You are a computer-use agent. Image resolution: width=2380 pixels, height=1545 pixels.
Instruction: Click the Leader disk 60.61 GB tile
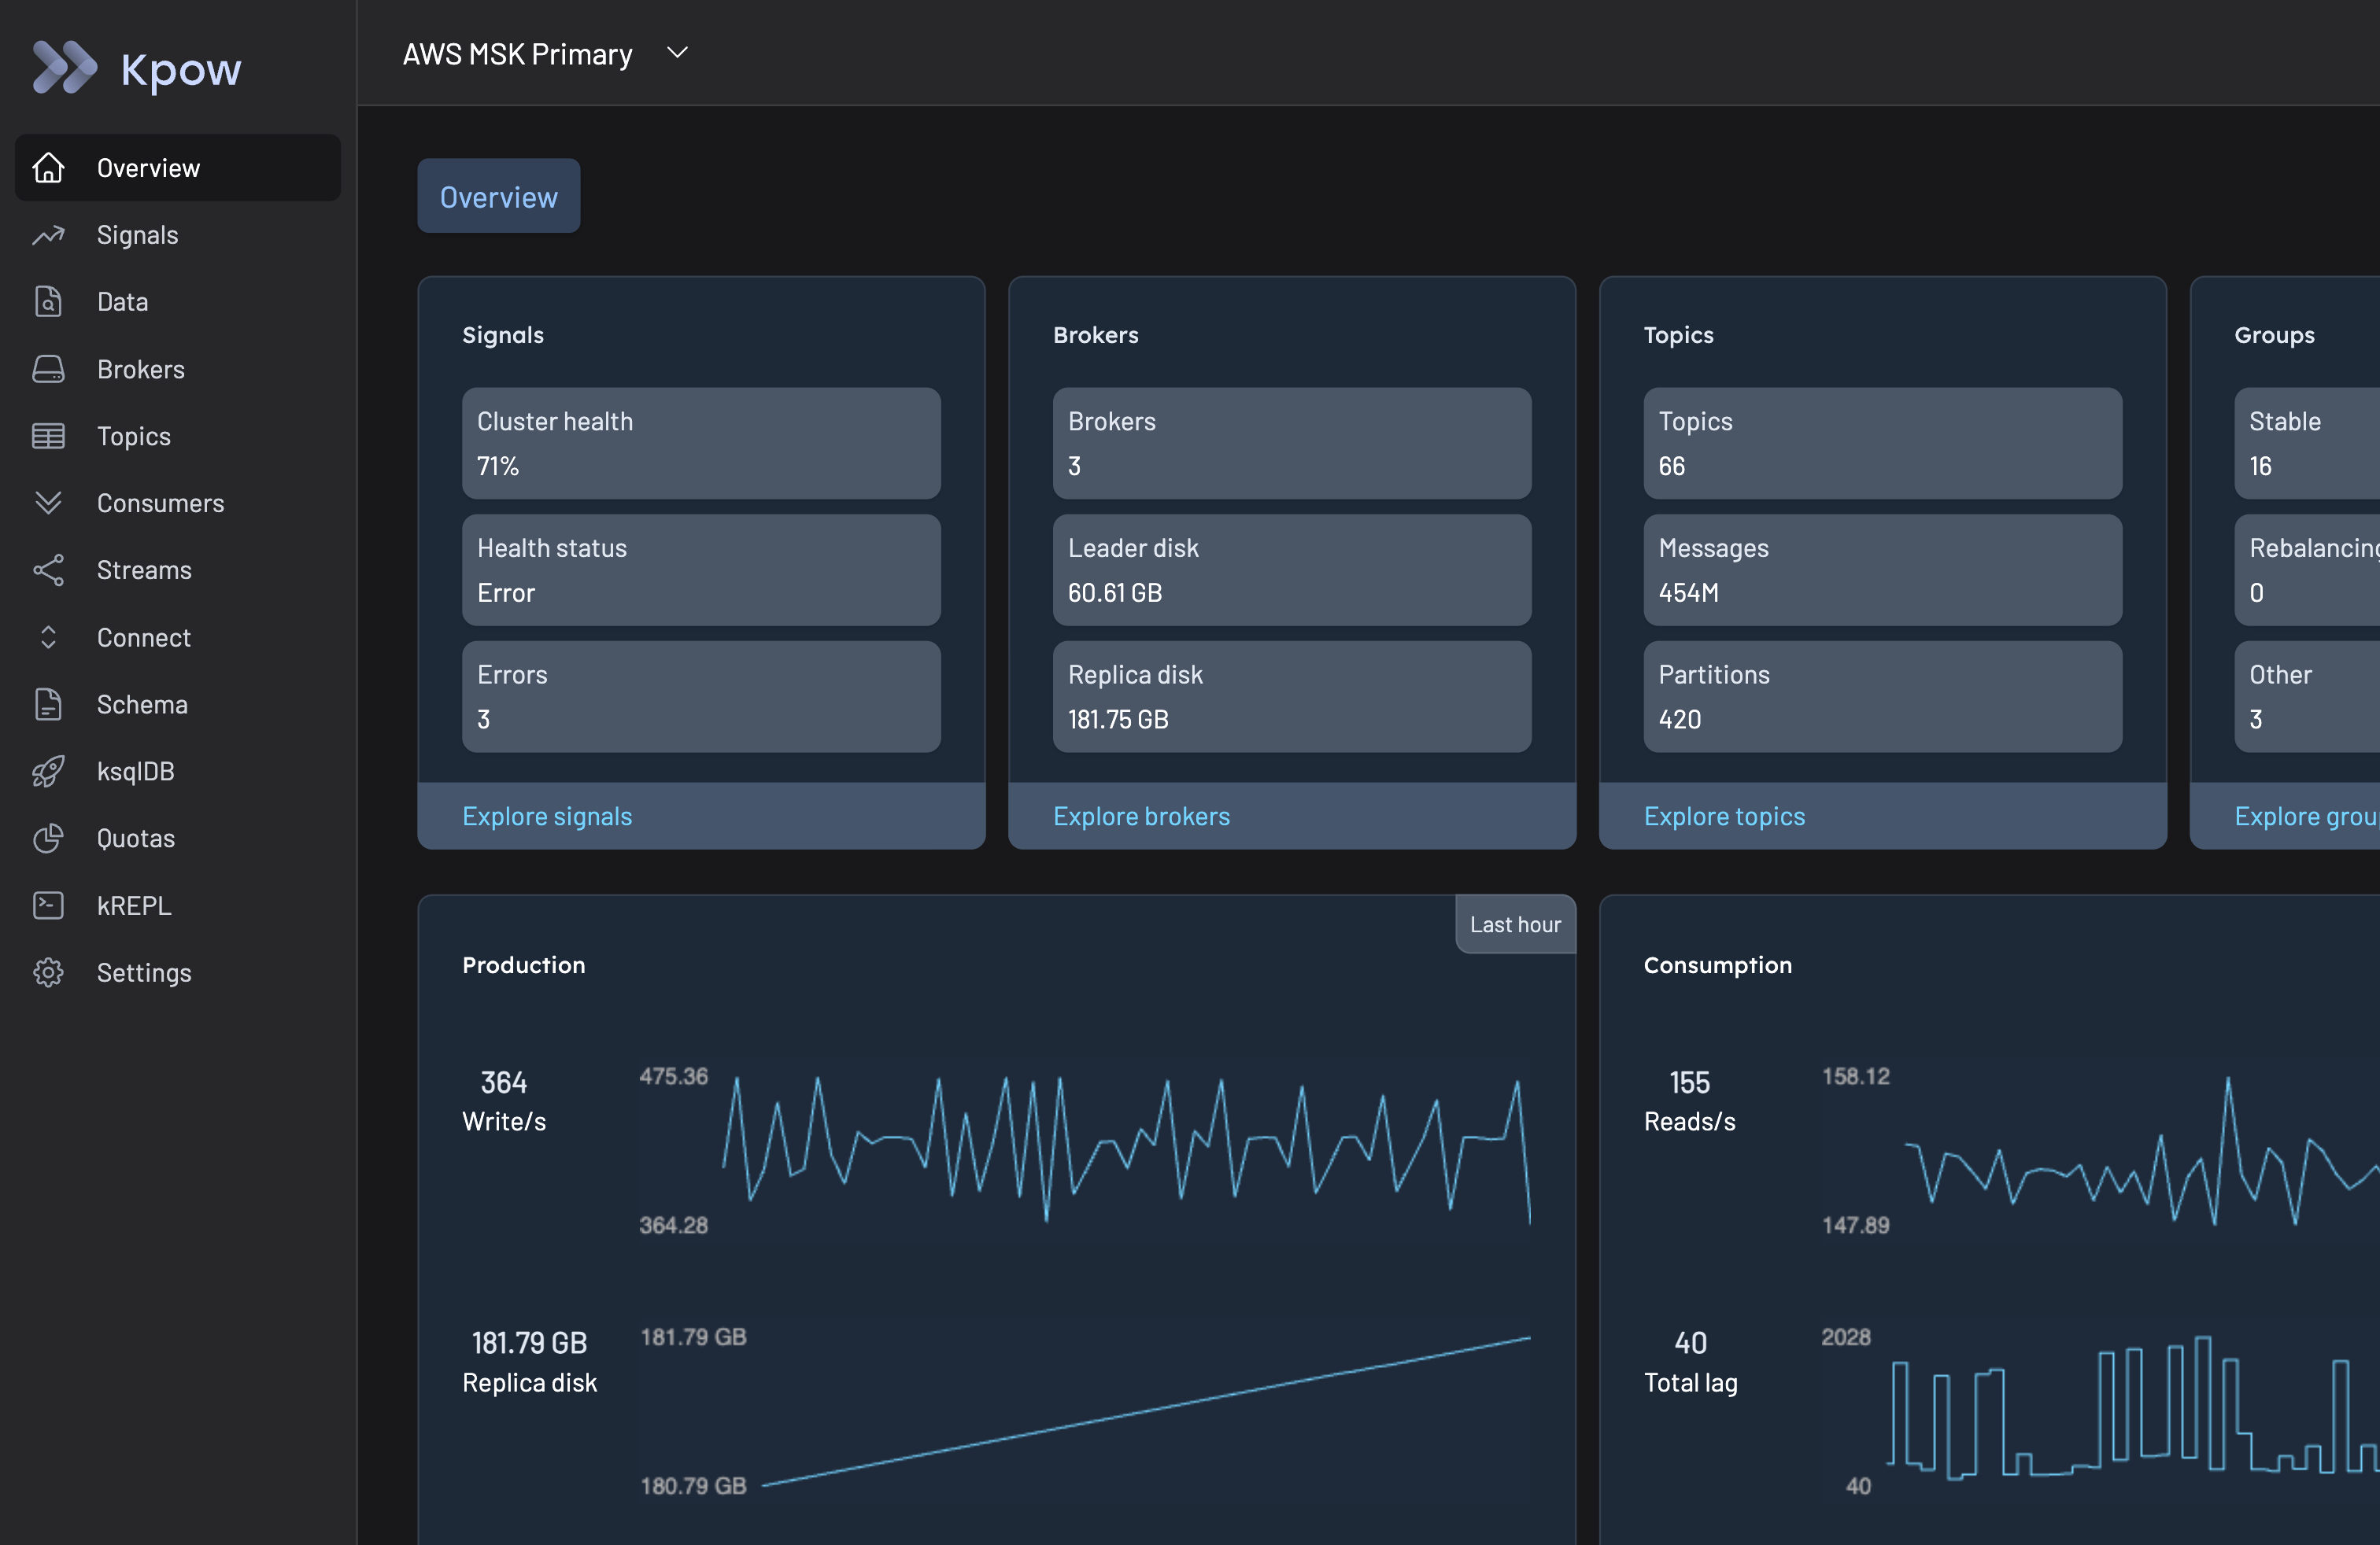point(1292,570)
